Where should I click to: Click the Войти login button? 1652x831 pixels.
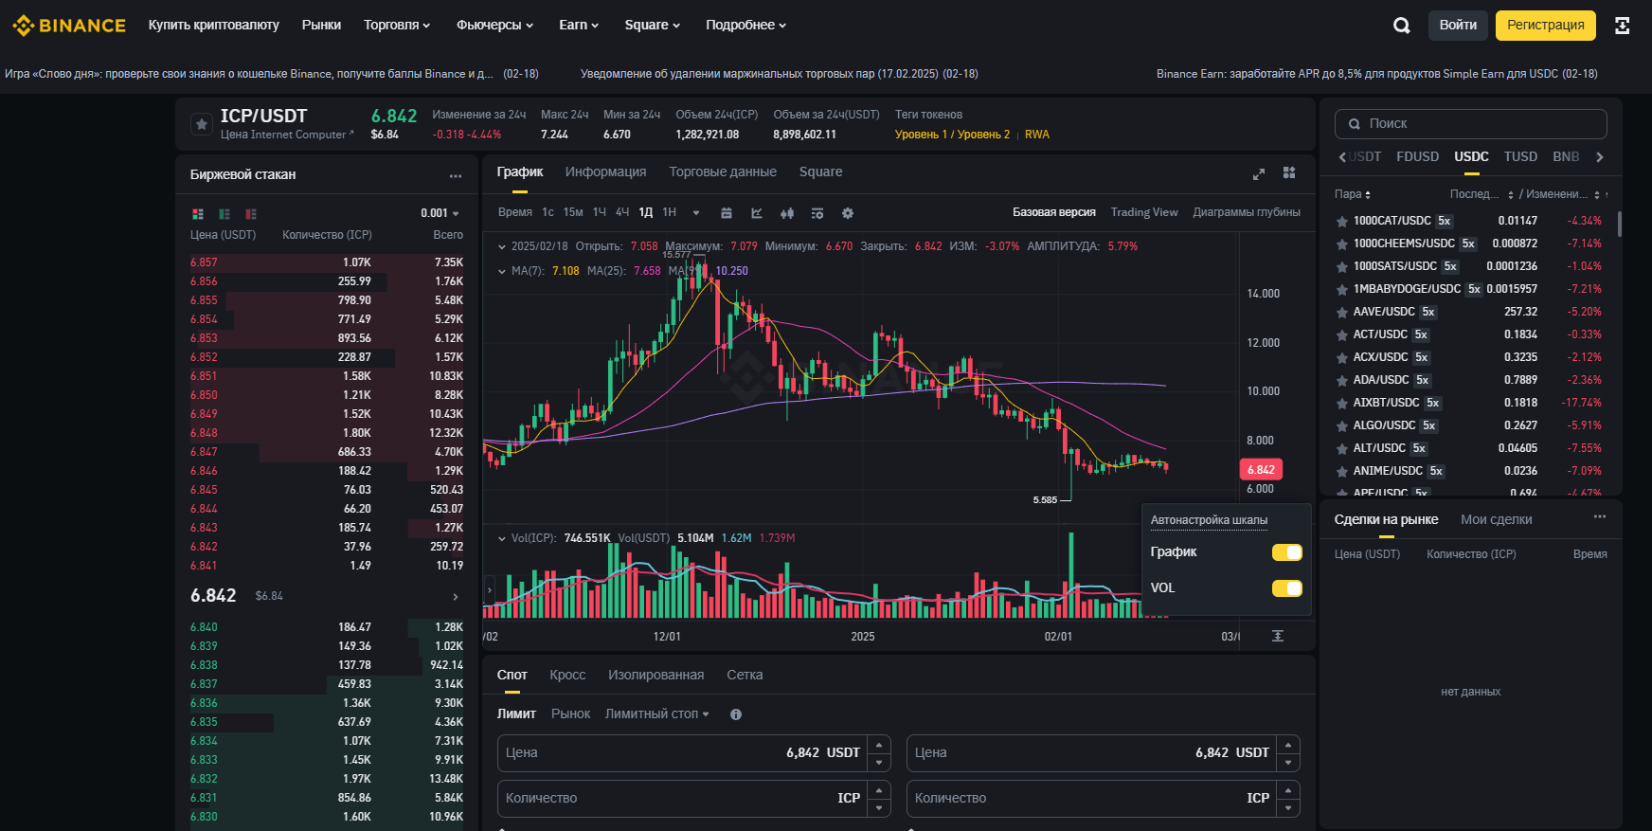pyautogui.click(x=1458, y=26)
